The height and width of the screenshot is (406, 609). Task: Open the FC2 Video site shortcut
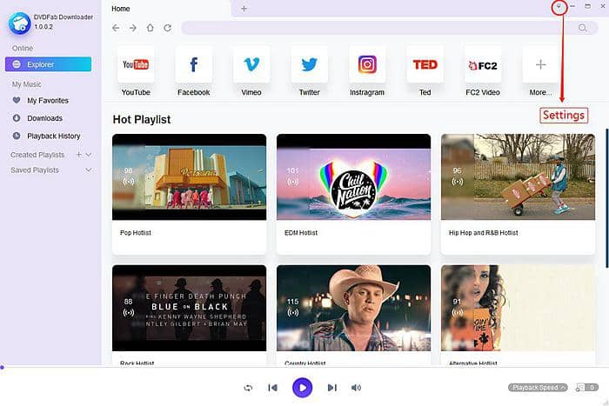click(x=483, y=65)
